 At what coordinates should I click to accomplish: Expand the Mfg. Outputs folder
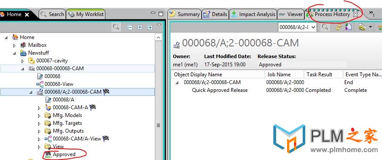39,131
